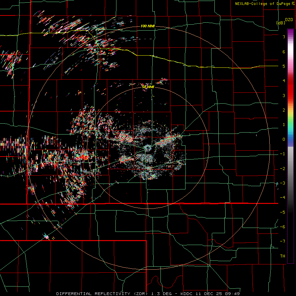Screen dimensions: 296x296
Task: Click the -1 value on color scale
Action: tap(283, 154)
